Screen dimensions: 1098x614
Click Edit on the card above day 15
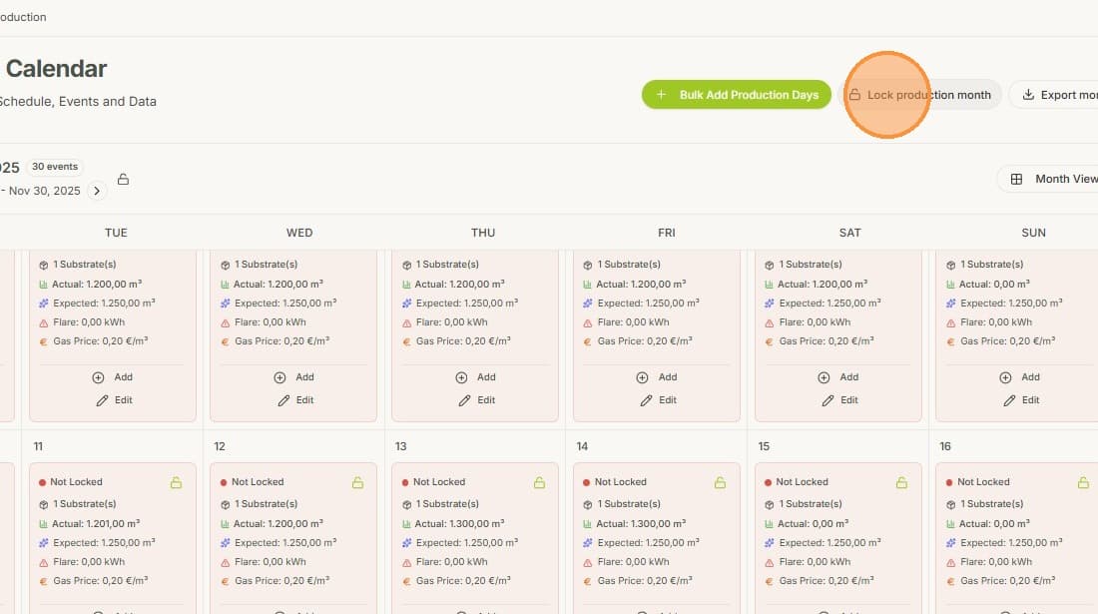[x=838, y=400]
